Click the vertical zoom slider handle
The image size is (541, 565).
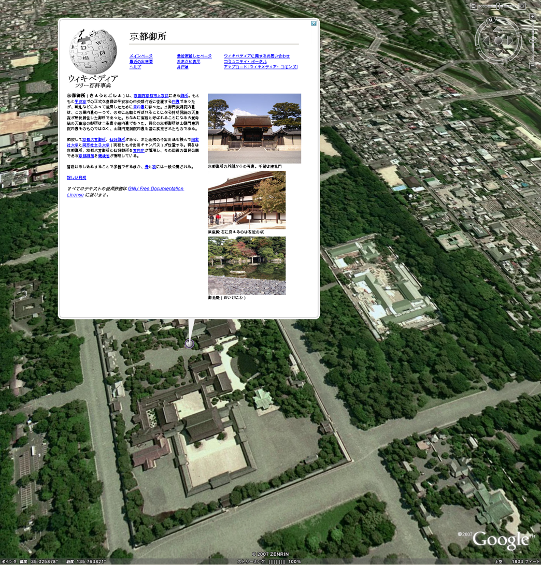533,41
